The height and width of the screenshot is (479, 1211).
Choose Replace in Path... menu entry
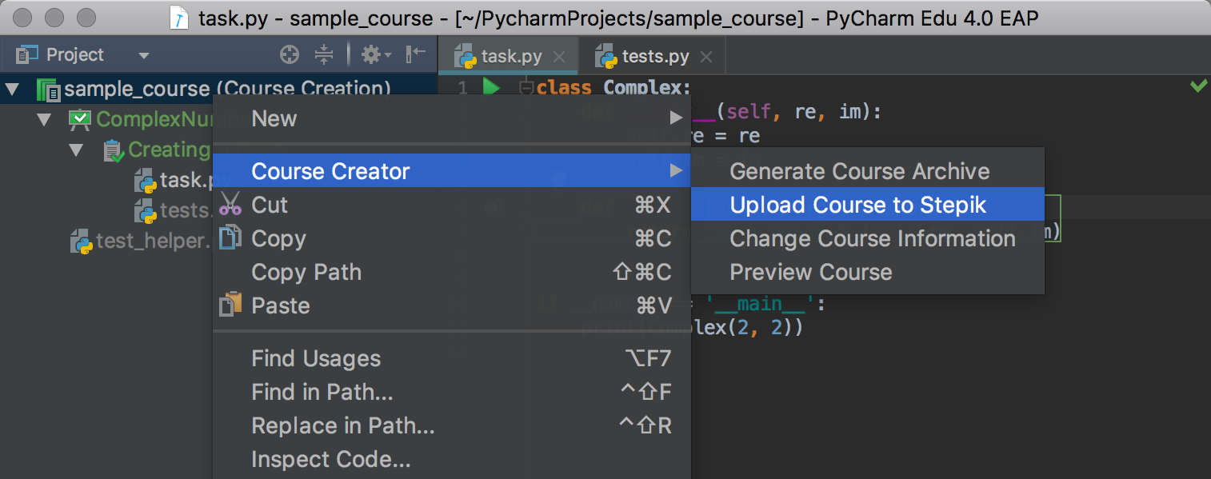pos(451,425)
